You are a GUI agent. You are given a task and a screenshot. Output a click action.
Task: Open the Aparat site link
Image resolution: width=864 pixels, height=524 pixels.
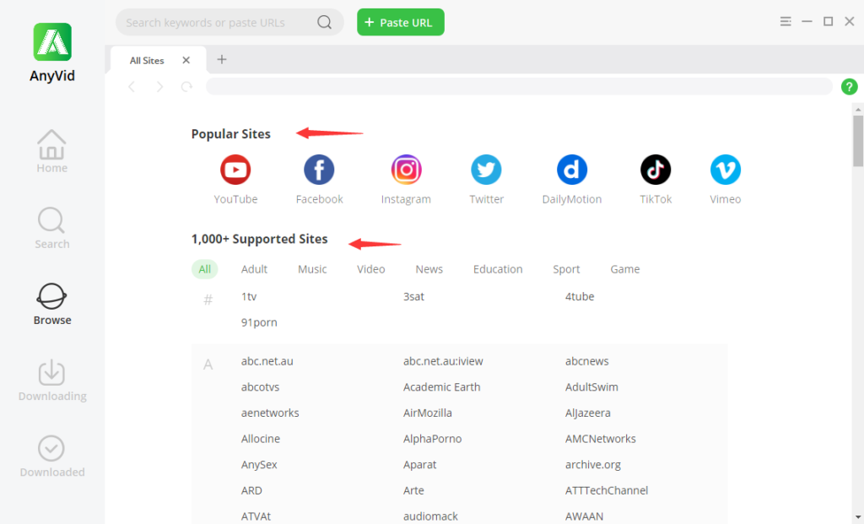point(420,464)
